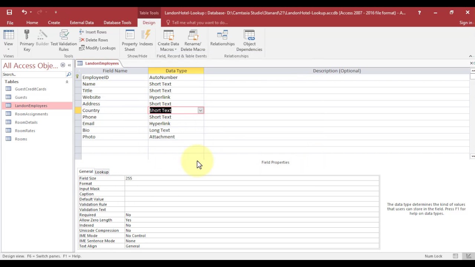The height and width of the screenshot is (267, 475).
Task: Click the Hyperlink data type for Email
Action: (x=160, y=123)
